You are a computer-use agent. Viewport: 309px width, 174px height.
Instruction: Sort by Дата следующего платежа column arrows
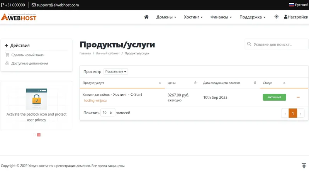[x=255, y=83]
